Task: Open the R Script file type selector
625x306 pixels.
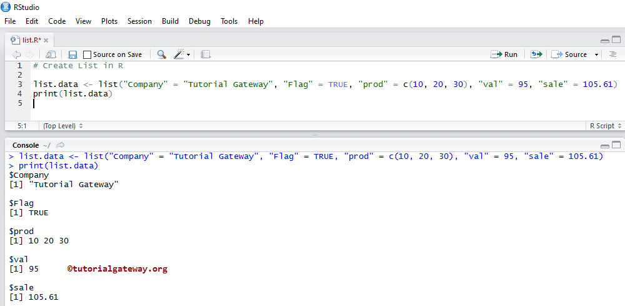Action: pos(605,126)
